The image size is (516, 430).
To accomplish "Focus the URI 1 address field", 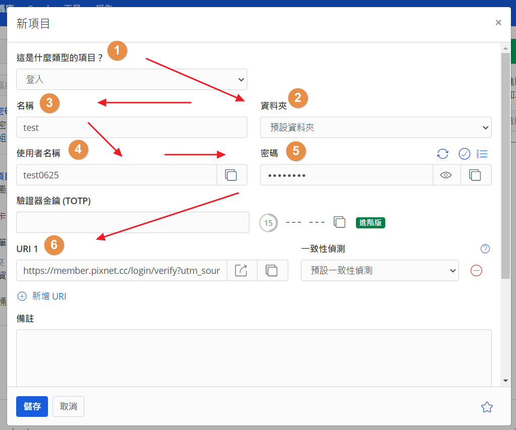I will coord(122,270).
